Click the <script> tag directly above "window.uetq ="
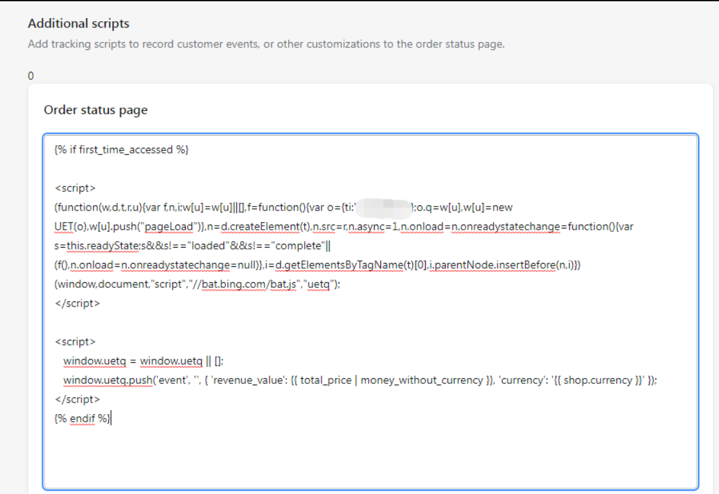The image size is (719, 494). tap(75, 342)
